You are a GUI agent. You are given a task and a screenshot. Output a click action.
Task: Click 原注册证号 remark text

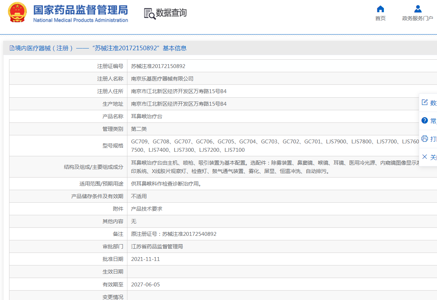174,234
